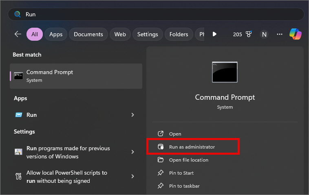Show more filters with the play arrow
The width and height of the screenshot is (309, 195).
pyautogui.click(x=214, y=34)
